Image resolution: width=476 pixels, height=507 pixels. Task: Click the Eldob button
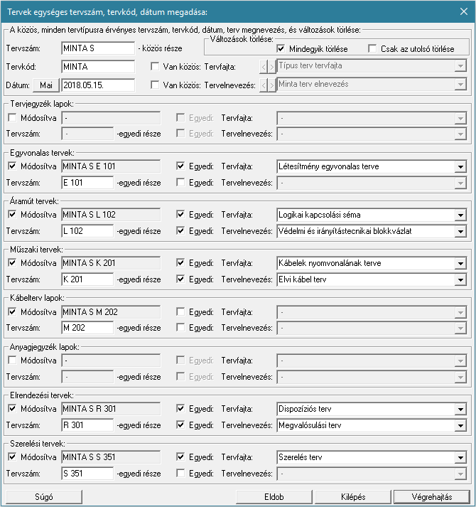tap(274, 497)
